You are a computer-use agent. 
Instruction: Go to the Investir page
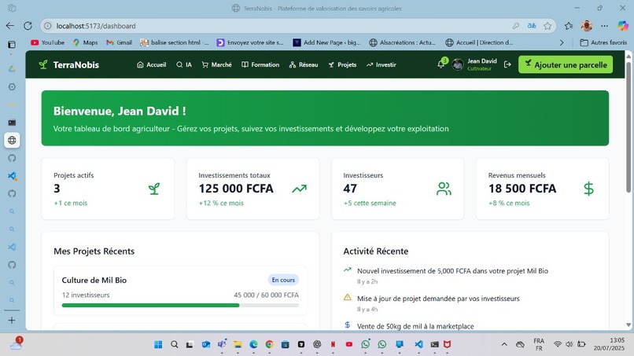pos(382,64)
